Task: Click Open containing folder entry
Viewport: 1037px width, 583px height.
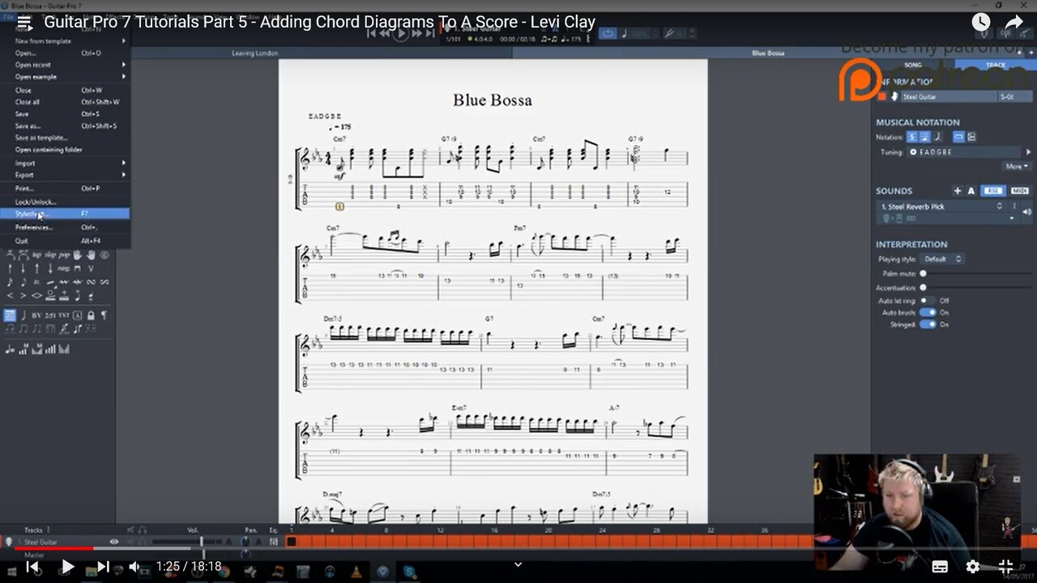Action: tap(65, 150)
